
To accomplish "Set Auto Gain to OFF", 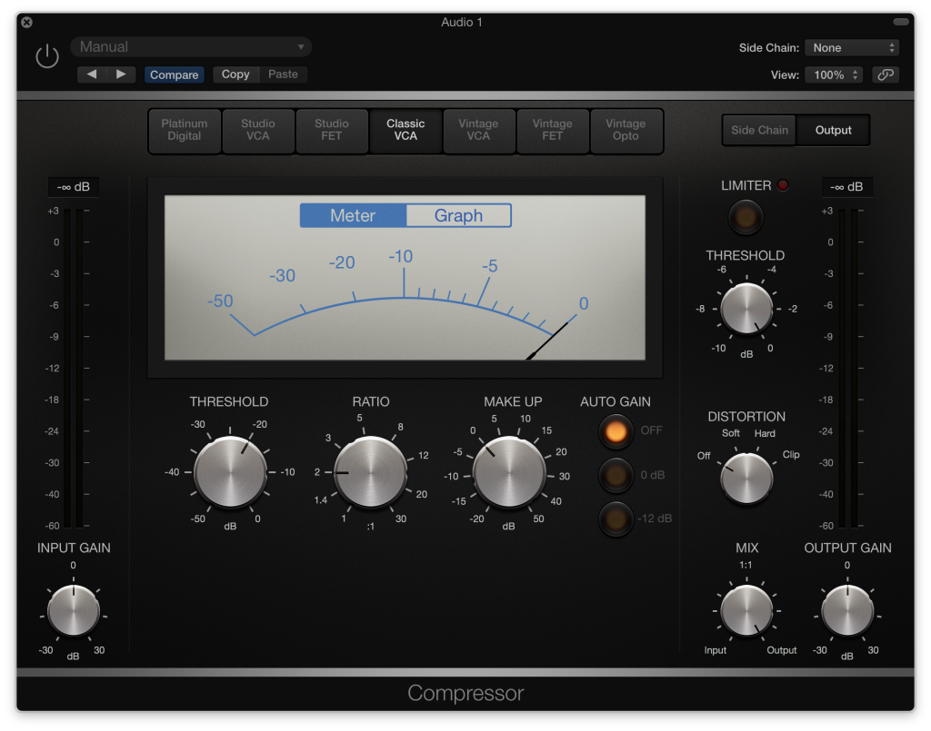I will click(x=616, y=430).
